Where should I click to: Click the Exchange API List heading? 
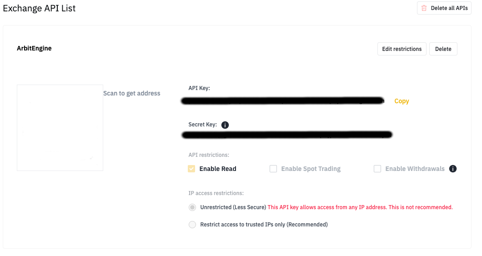[39, 8]
